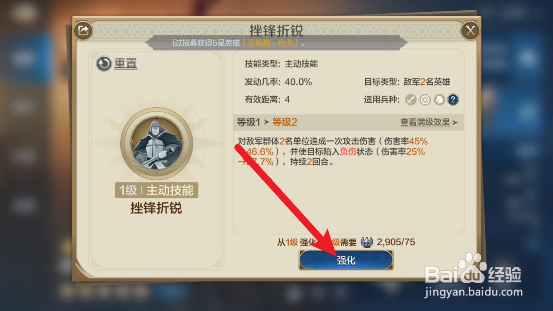Click the 挫锋折锐 name below portrait
The width and height of the screenshot is (553, 311).
(156, 208)
